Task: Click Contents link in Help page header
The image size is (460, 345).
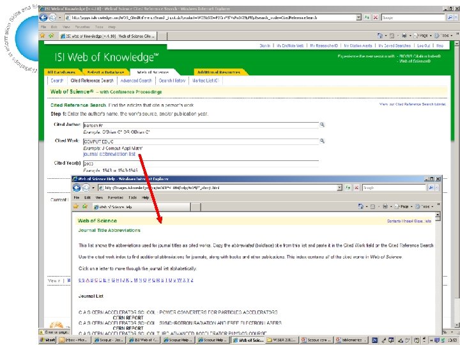Action: pos(394,221)
